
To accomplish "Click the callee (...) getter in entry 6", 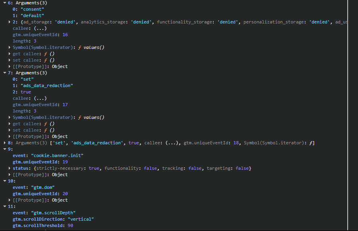I will 40,28.
